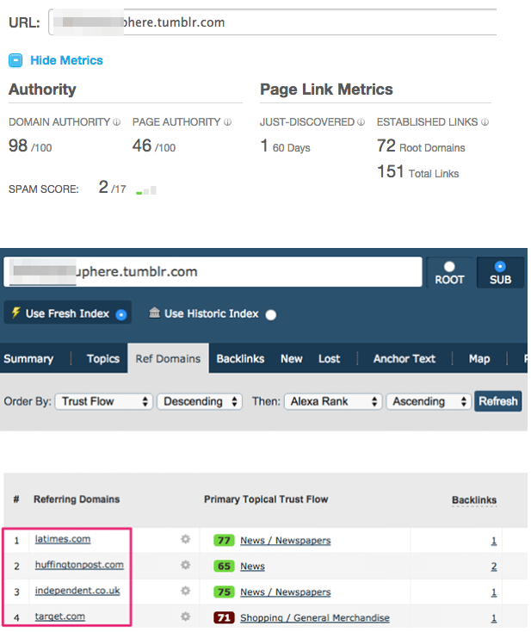Image resolution: width=531 pixels, height=632 pixels.
Task: Click the Domain Authority info icon
Action: 117,122
